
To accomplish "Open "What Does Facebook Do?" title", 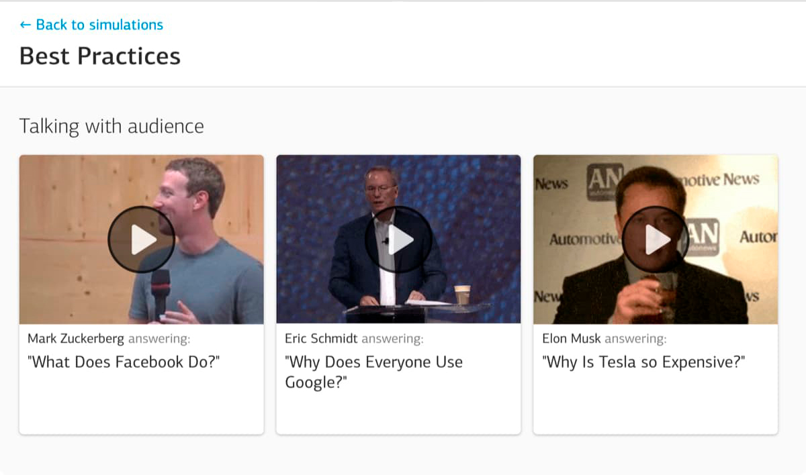I will (x=124, y=362).
